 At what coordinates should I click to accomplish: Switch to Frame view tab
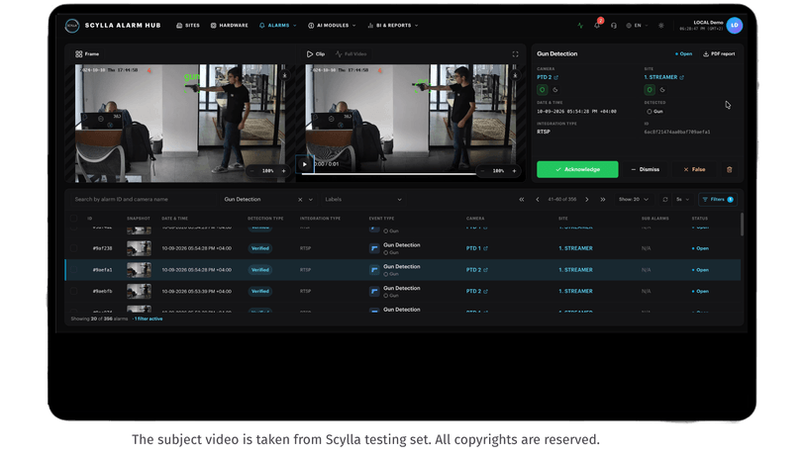[87, 53]
